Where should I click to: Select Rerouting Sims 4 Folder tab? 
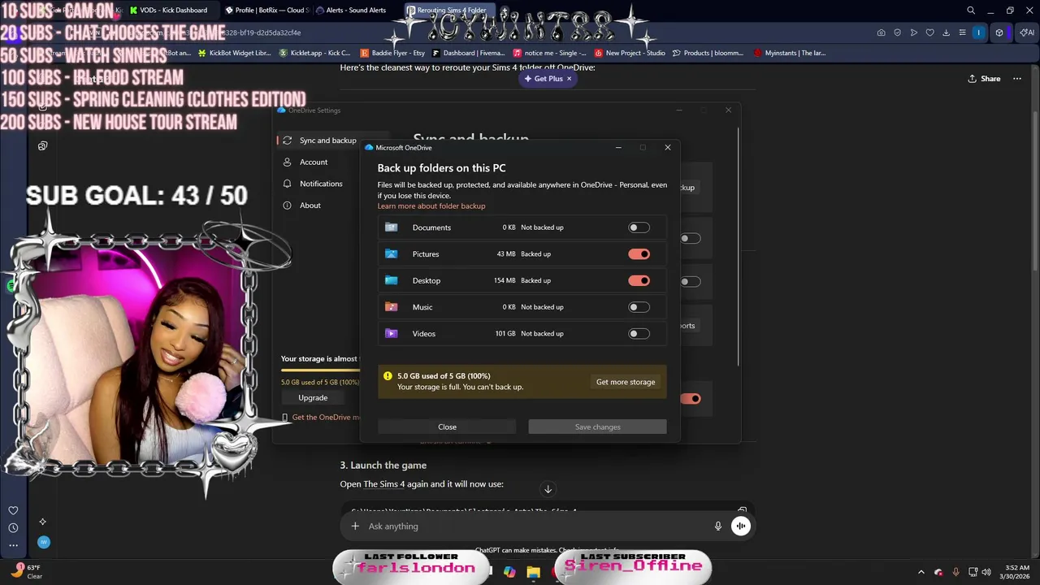[451, 11]
